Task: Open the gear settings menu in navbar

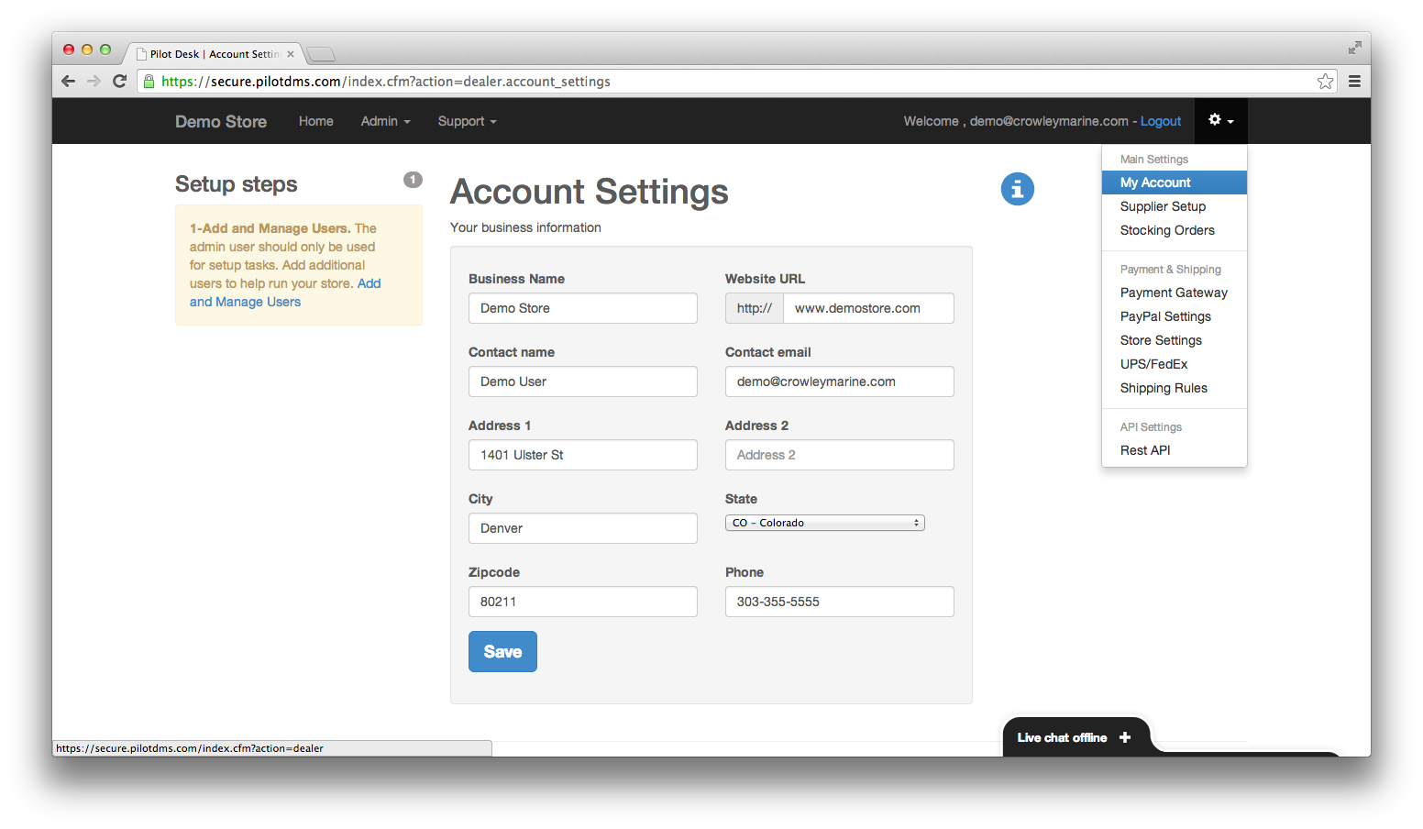Action: (x=1219, y=120)
